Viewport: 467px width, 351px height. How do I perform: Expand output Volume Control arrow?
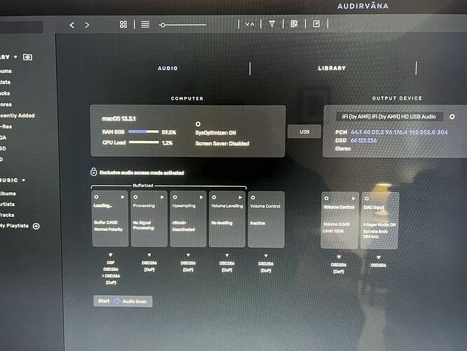click(353, 198)
